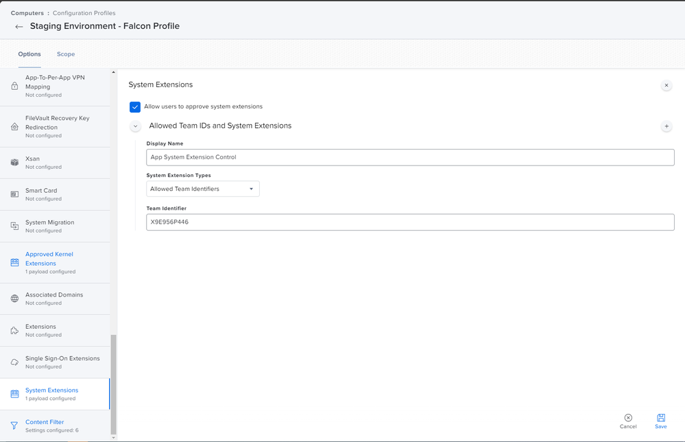This screenshot has width=685, height=442.
Task: Switch to the Options tab
Action: click(x=29, y=54)
